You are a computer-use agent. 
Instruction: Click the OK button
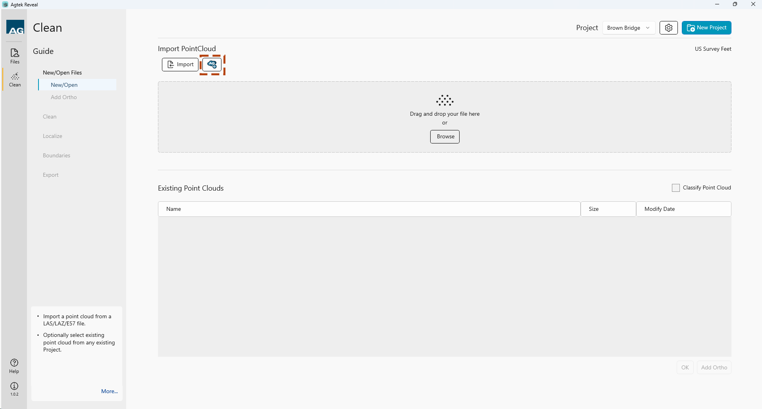coord(685,367)
